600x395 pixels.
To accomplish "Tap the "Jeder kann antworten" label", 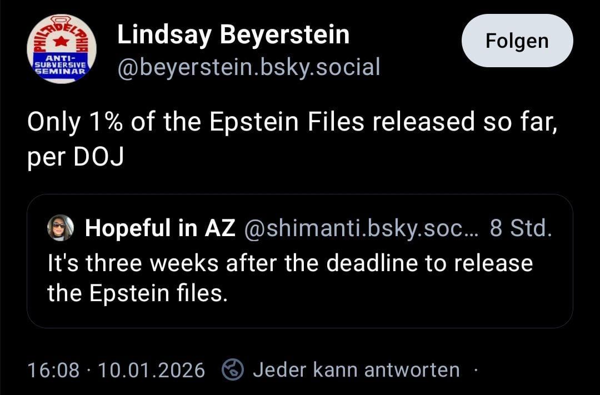I will point(356,369).
